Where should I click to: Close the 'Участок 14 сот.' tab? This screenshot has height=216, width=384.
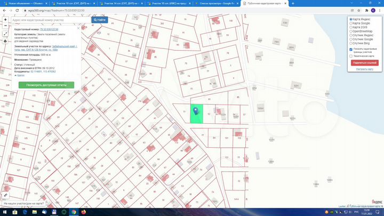click(142, 3)
